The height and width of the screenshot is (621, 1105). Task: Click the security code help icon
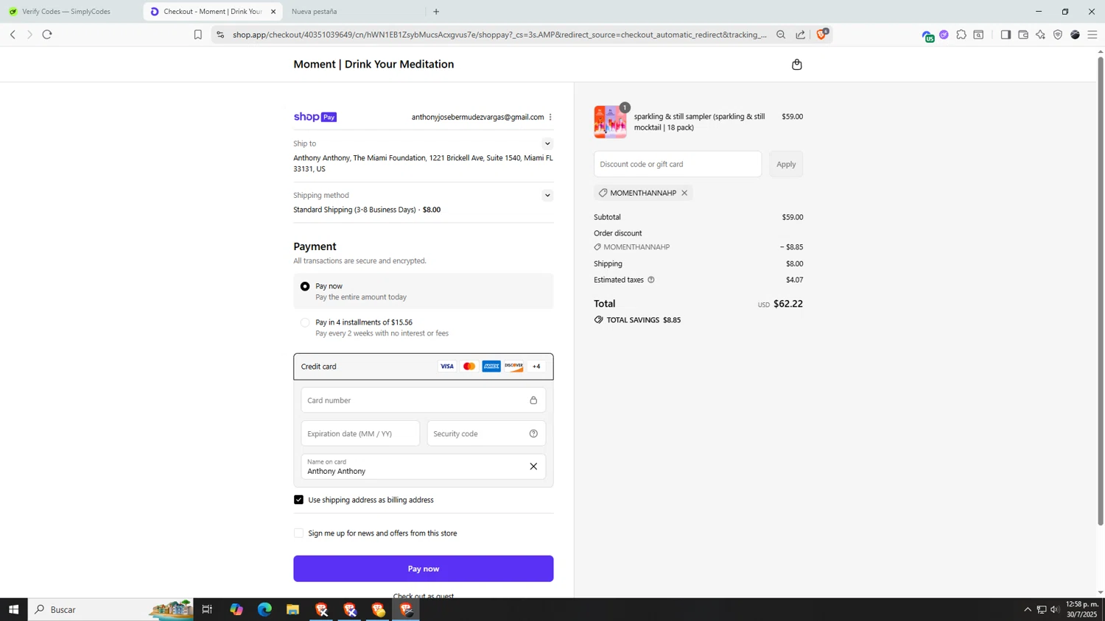pyautogui.click(x=533, y=433)
